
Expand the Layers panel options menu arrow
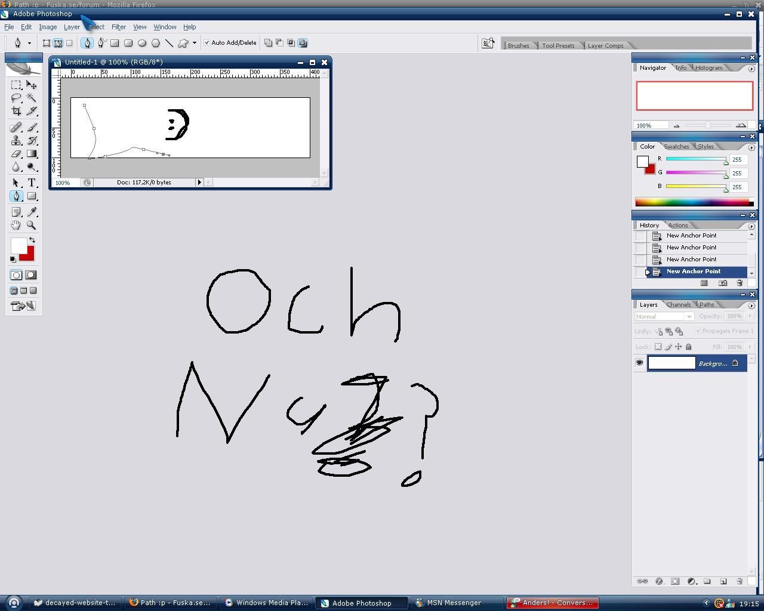(751, 305)
